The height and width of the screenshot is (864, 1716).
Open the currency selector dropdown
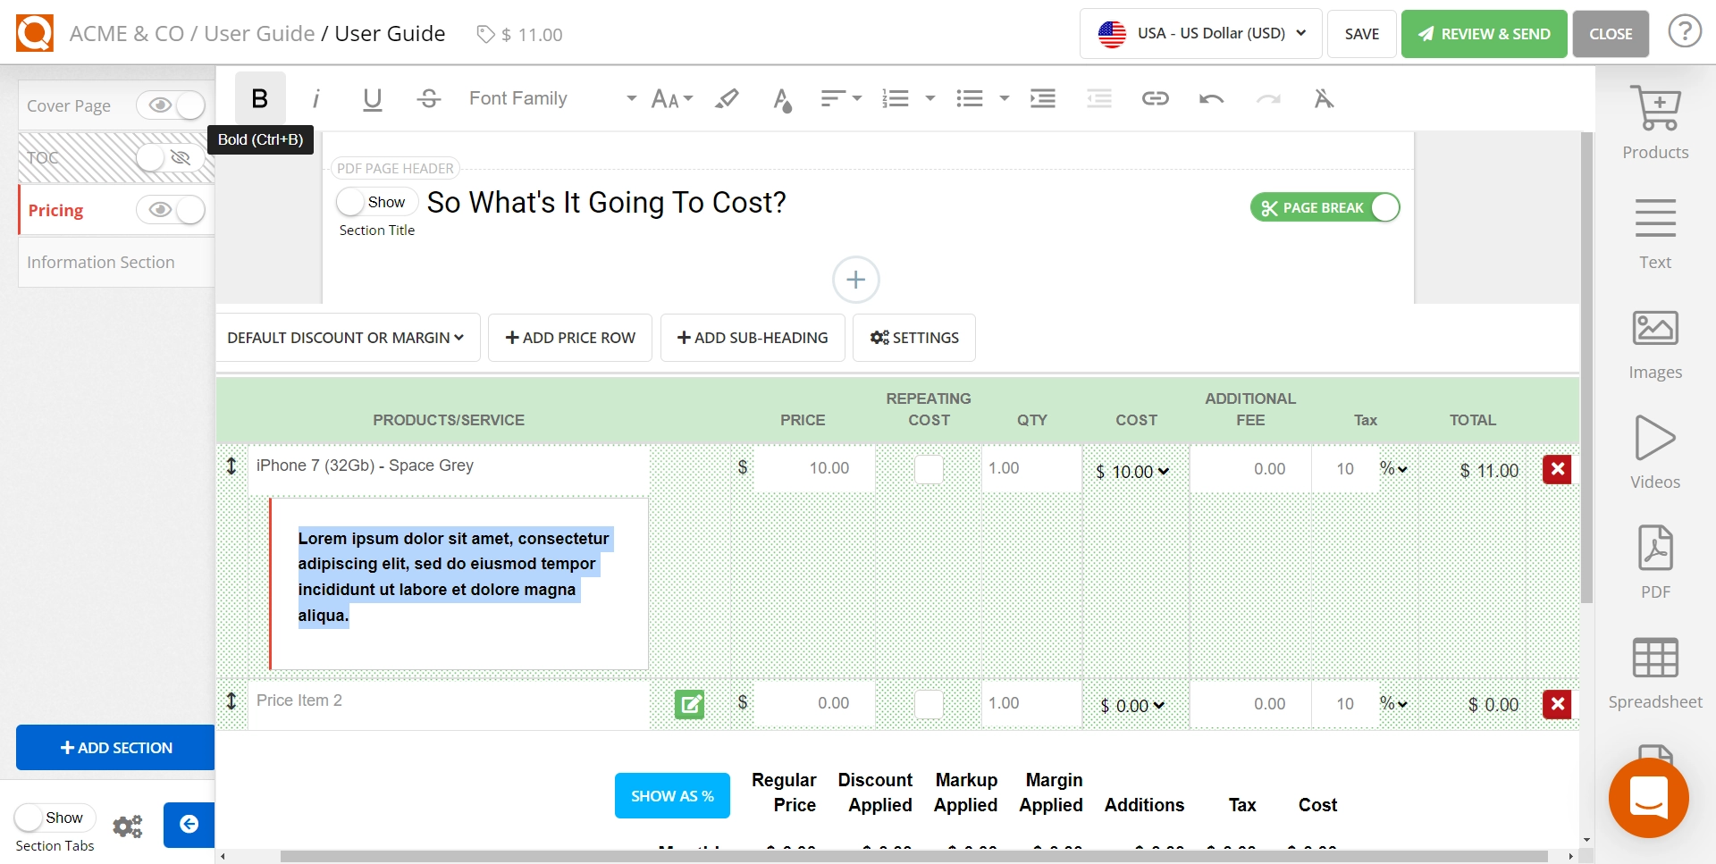click(x=1200, y=34)
